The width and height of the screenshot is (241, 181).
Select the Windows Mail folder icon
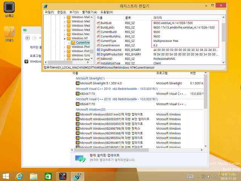click(x=69, y=17)
